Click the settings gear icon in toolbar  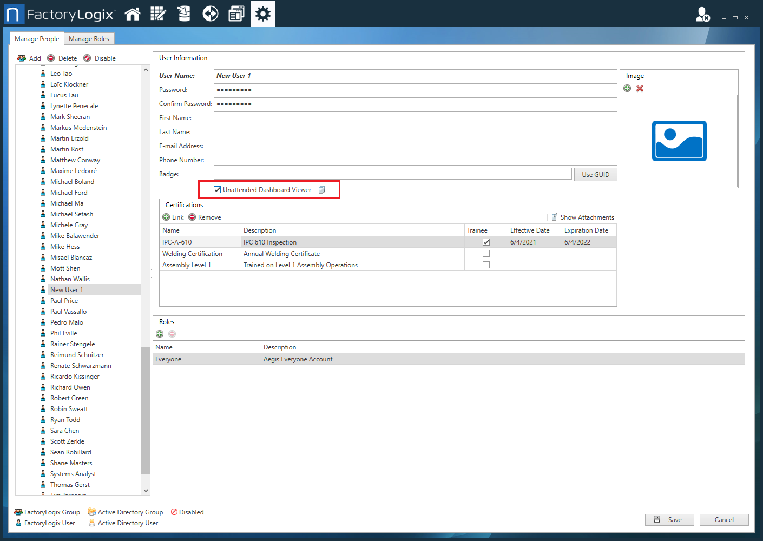click(x=263, y=14)
